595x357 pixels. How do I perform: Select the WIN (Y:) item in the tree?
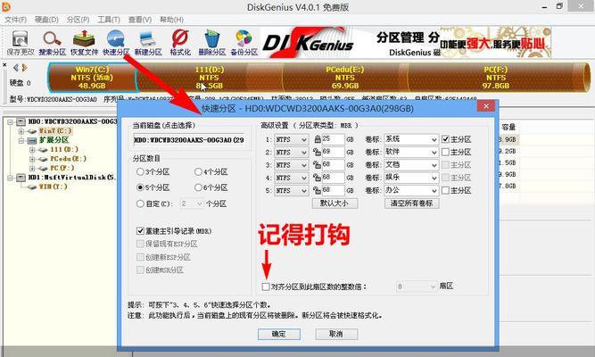(x=54, y=187)
